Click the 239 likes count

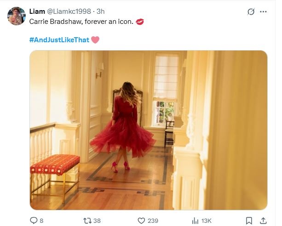154,221
